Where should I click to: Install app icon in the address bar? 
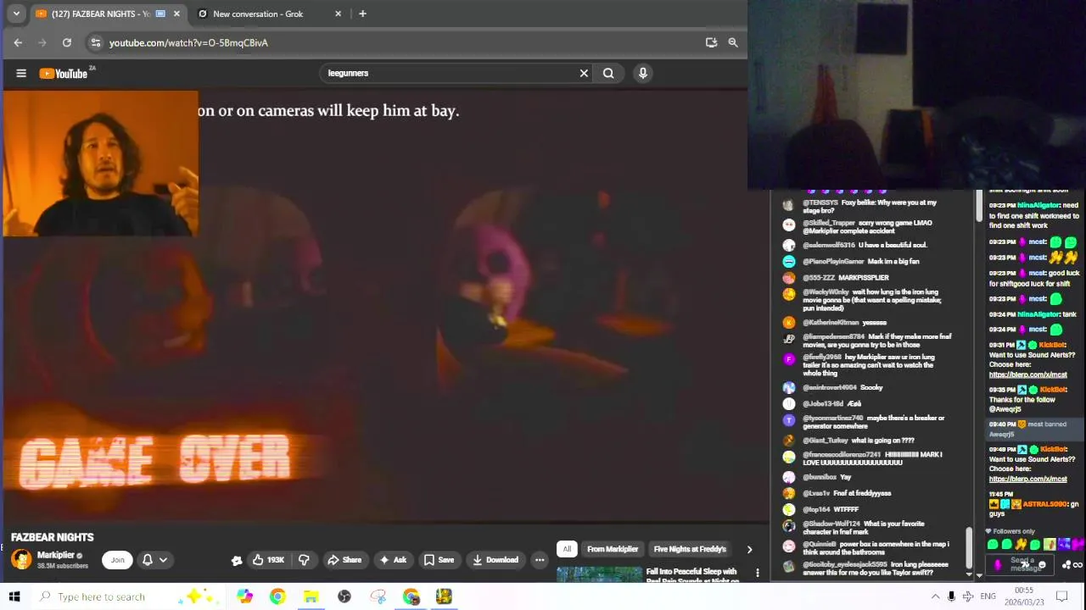pos(711,42)
